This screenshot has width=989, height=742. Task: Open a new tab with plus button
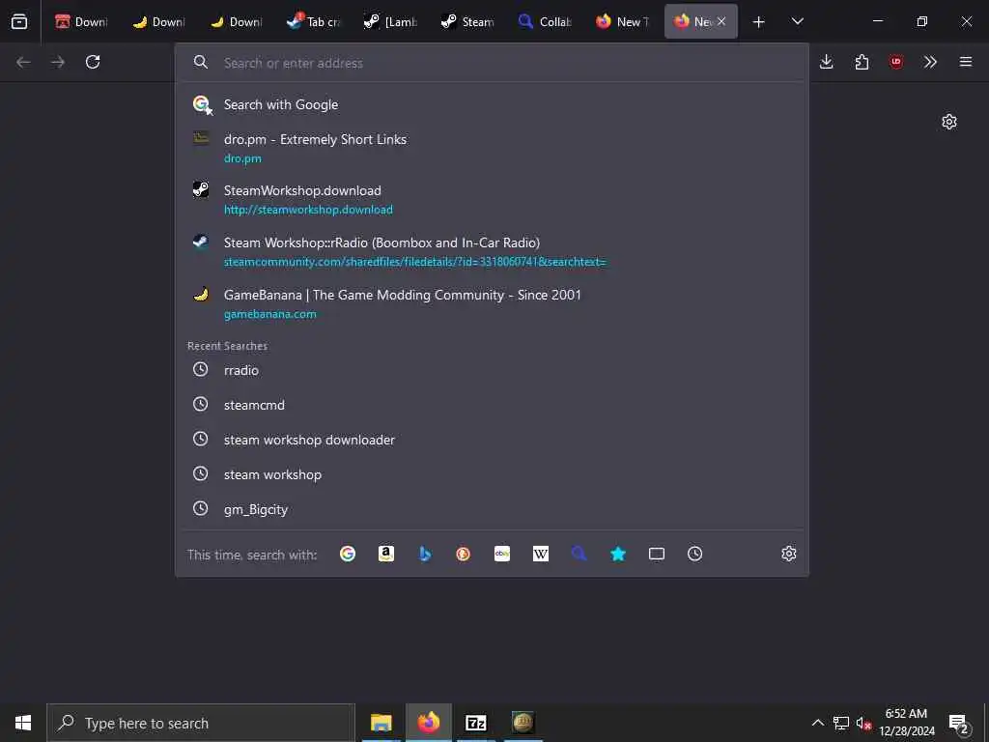(759, 21)
